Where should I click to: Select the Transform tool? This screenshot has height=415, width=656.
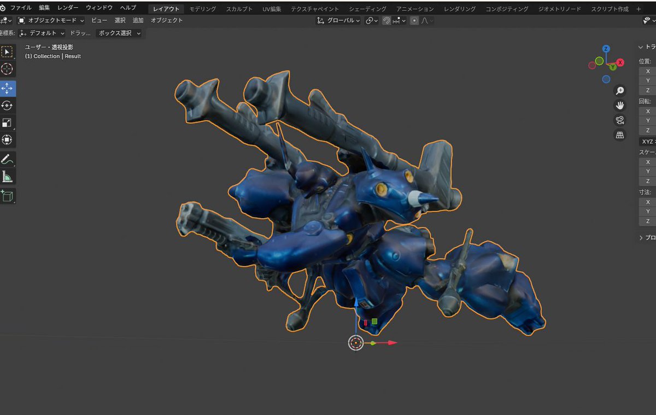(7, 139)
